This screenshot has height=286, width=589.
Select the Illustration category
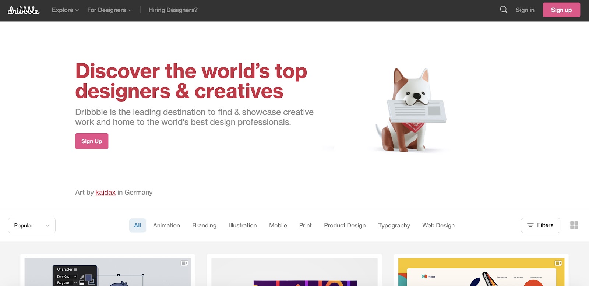tap(243, 225)
